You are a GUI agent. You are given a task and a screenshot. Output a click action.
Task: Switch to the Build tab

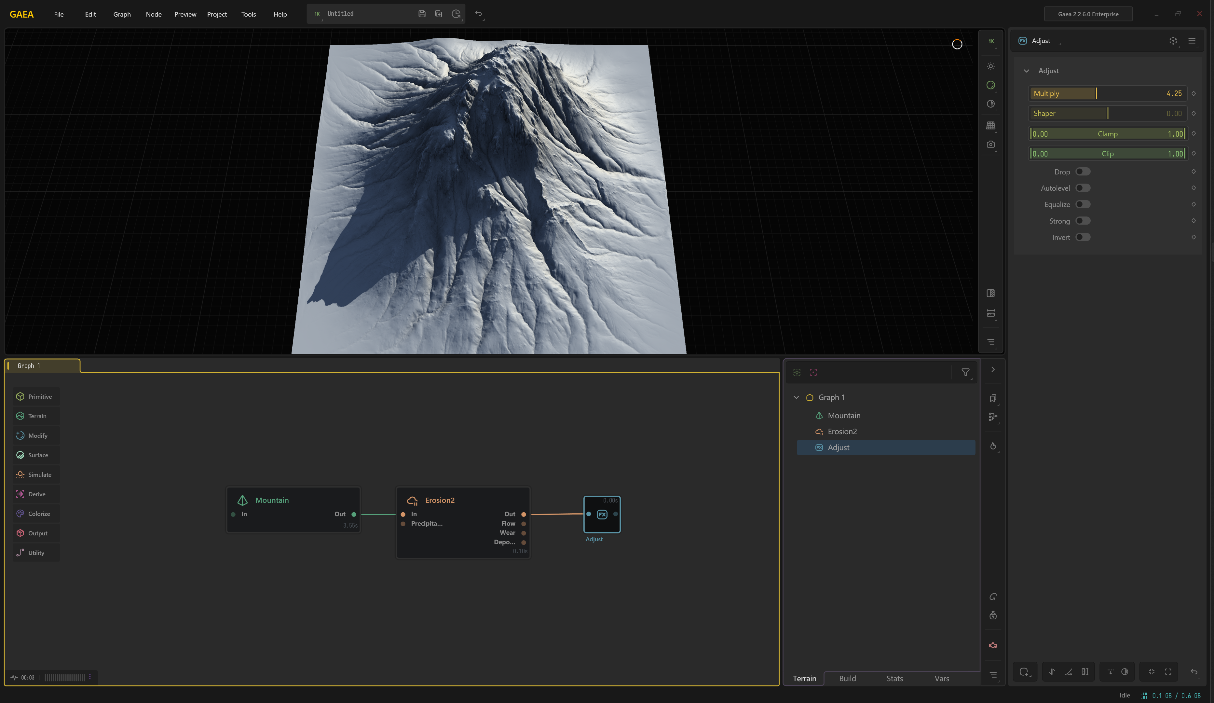tap(847, 678)
